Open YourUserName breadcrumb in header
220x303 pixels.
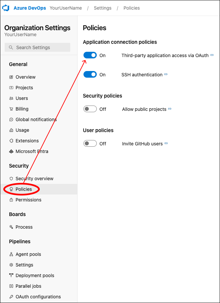pos(66,8)
